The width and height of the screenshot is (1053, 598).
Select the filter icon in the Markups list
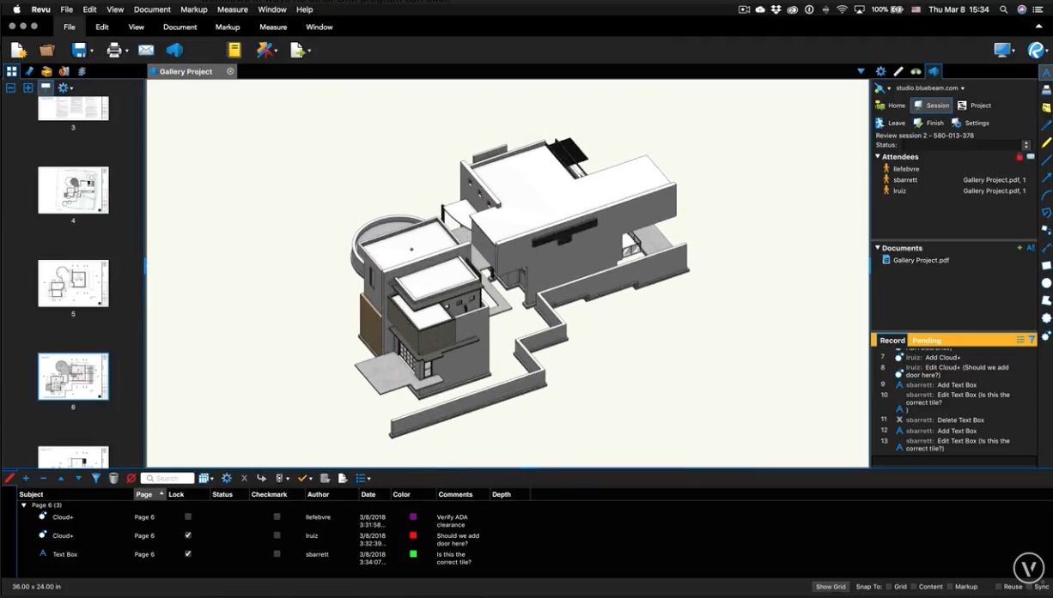tap(96, 478)
